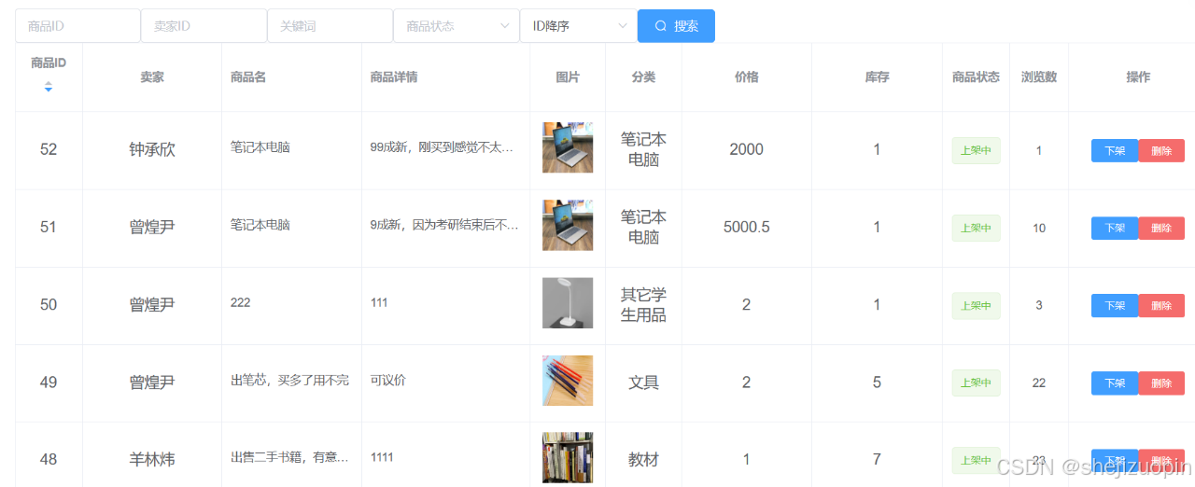The width and height of the screenshot is (1195, 487).
Task: Click view count 22 of product 49
Action: 1039,383
